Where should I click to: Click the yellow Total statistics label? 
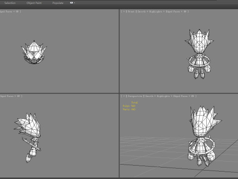point(135,102)
